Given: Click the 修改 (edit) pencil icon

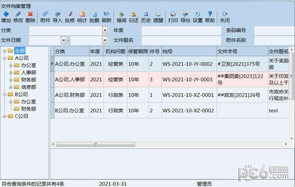Looking at the screenshot, I should pos(18,14).
